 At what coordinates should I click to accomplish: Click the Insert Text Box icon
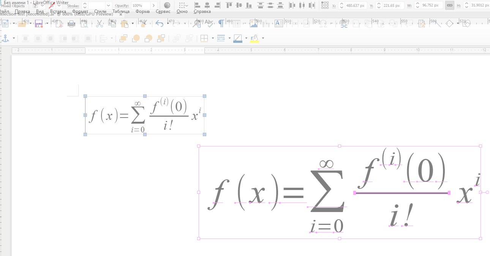click(x=278, y=24)
